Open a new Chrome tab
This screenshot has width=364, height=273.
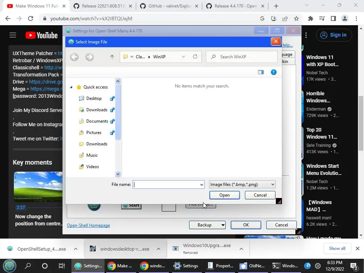(x=276, y=6)
